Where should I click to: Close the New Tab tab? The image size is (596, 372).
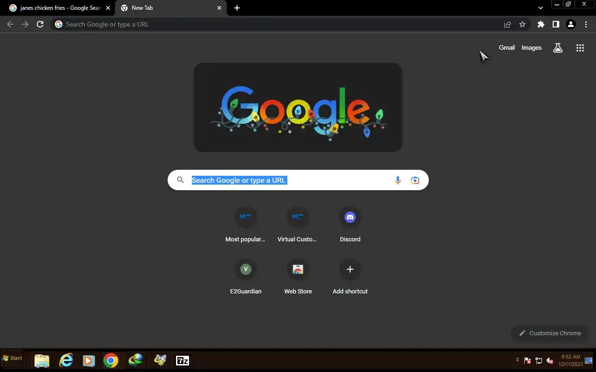click(x=219, y=8)
